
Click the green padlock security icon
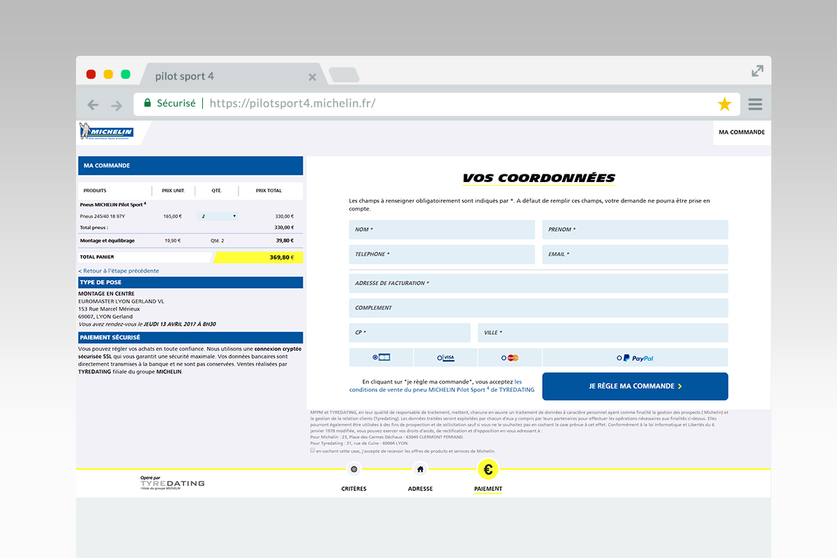147,103
